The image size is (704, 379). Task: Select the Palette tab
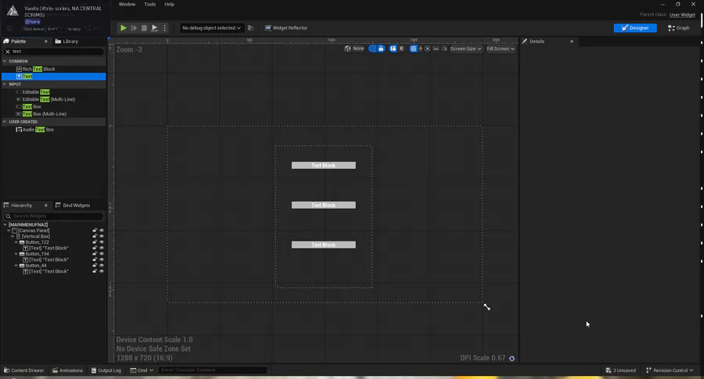(x=19, y=41)
